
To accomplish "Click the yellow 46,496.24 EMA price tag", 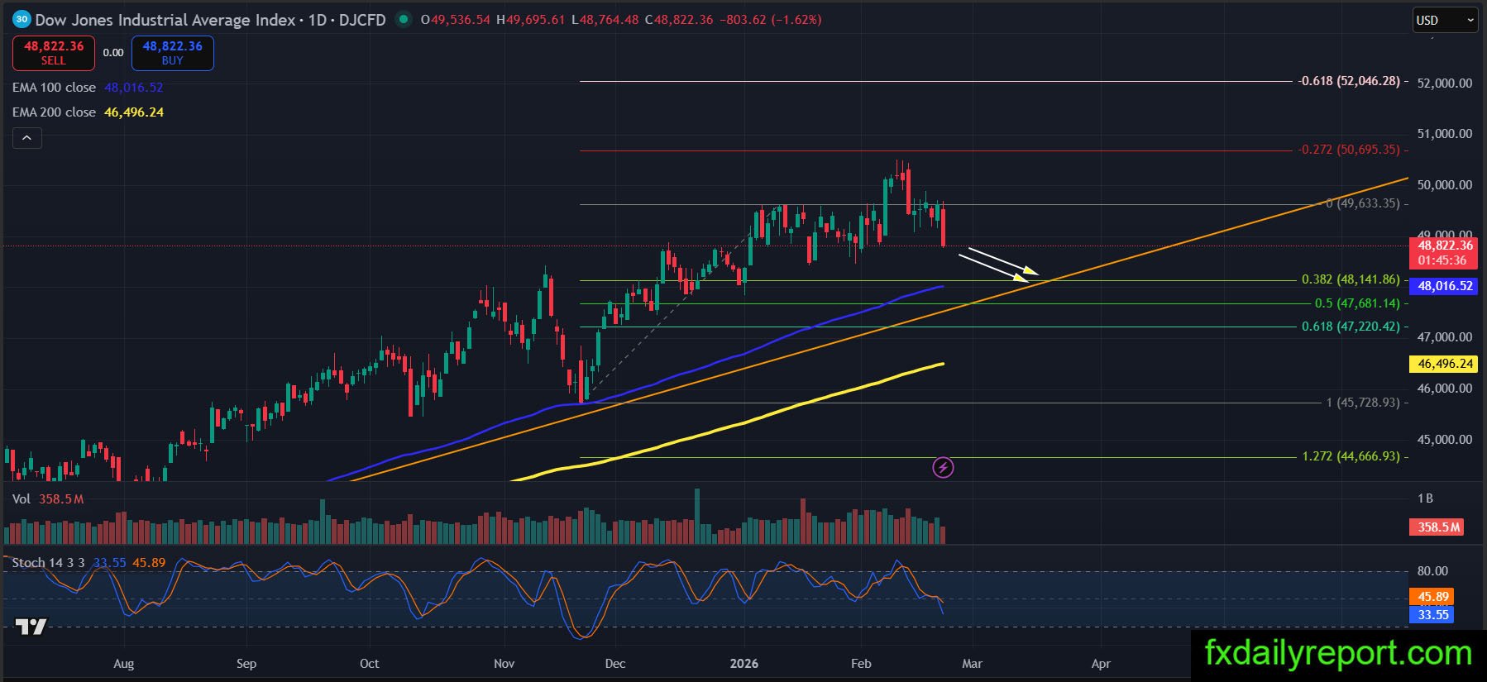I will tap(1444, 364).
